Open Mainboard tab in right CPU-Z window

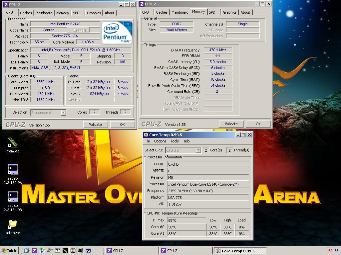(x=180, y=12)
